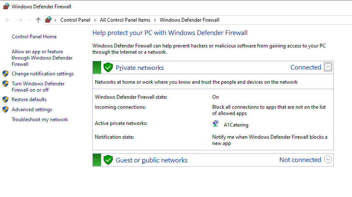Click the Block all connections description text
Screen dimensions: 352x197
click(269, 110)
